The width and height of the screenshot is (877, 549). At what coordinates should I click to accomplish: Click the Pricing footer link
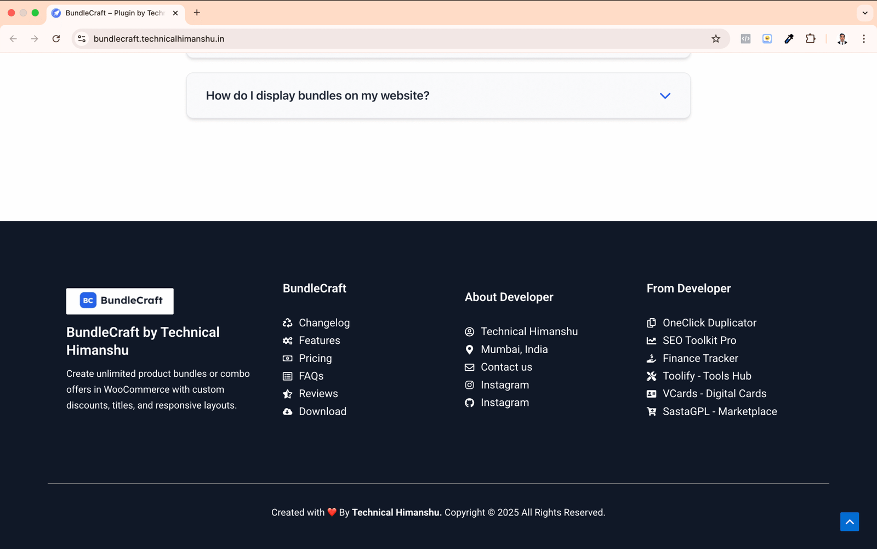pos(315,359)
